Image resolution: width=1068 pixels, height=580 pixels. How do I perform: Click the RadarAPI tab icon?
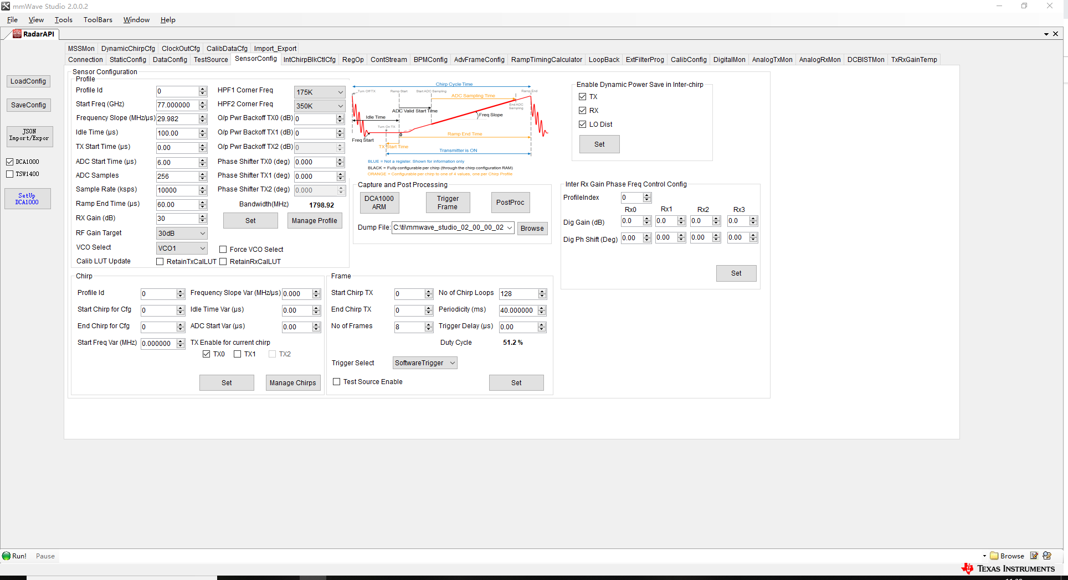click(x=17, y=34)
